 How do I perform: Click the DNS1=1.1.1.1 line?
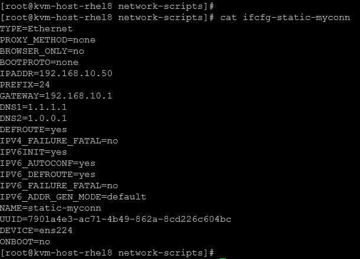click(34, 107)
